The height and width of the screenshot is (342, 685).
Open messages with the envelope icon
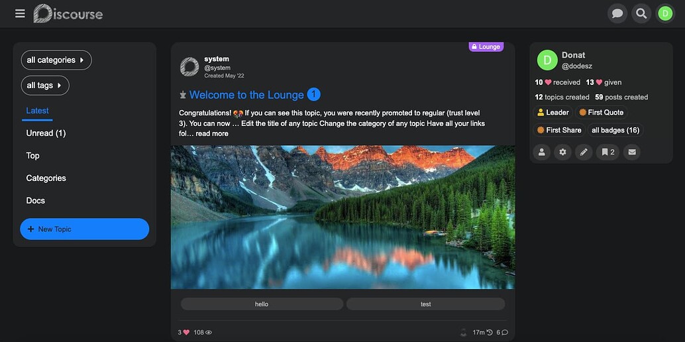pyautogui.click(x=632, y=152)
